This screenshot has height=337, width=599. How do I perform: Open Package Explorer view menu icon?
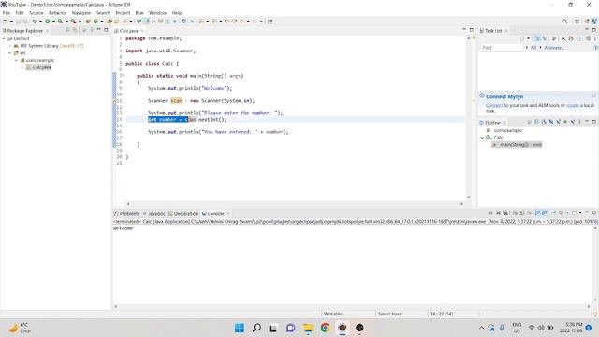92,30
